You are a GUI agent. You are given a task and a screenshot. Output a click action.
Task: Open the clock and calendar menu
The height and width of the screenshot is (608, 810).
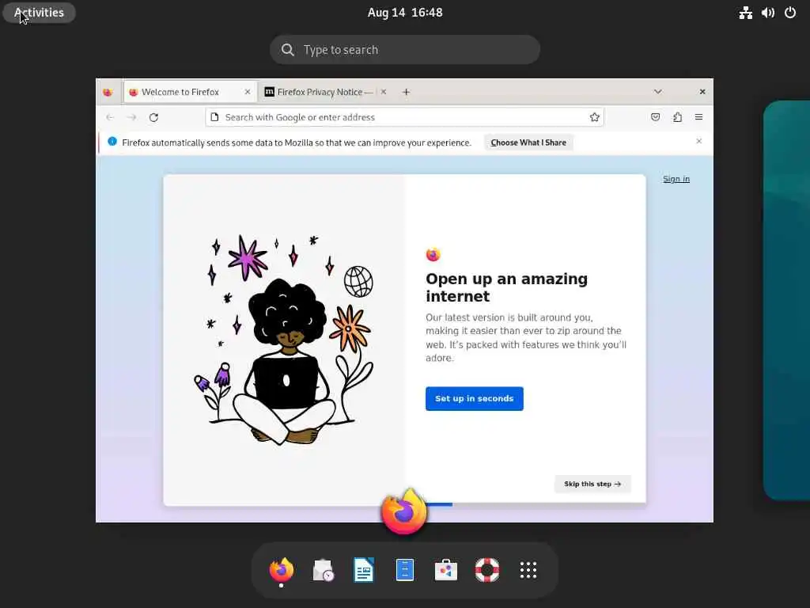pos(405,13)
